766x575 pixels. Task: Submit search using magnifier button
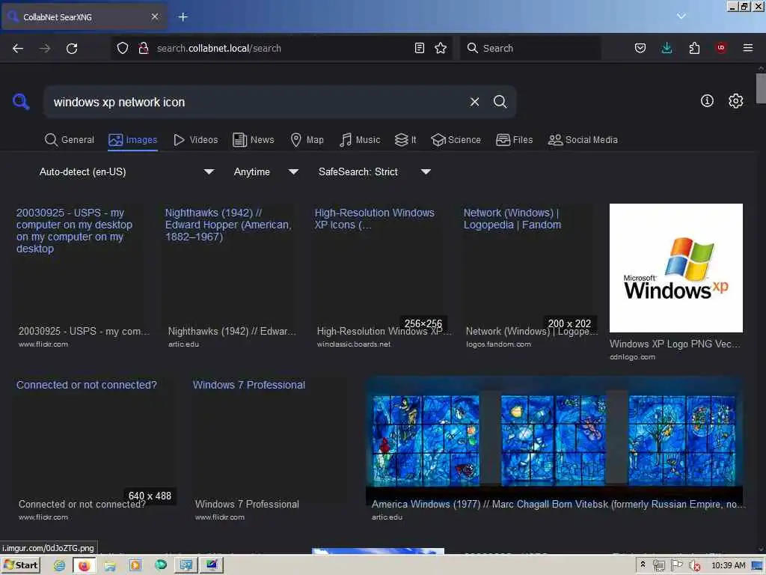[500, 102]
